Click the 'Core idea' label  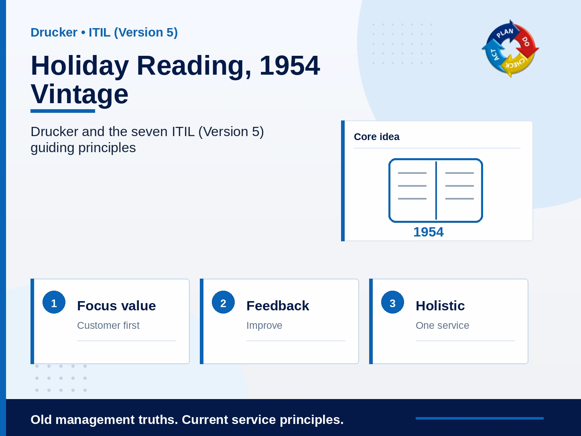pyautogui.click(x=376, y=137)
